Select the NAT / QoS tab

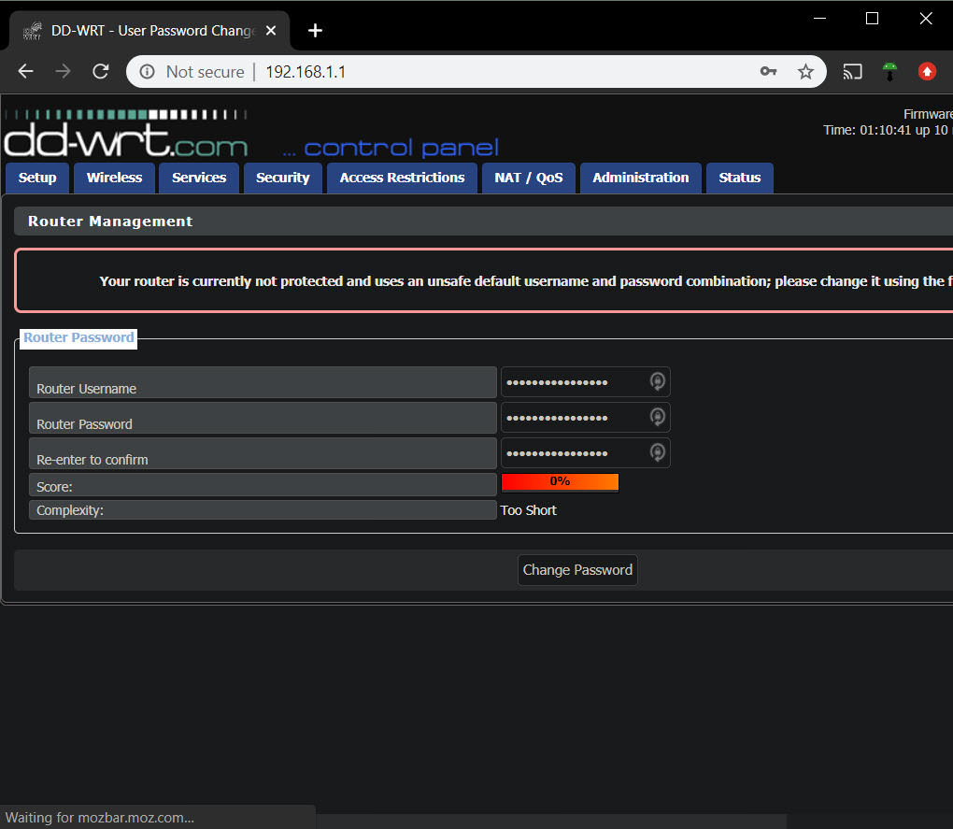pos(528,178)
